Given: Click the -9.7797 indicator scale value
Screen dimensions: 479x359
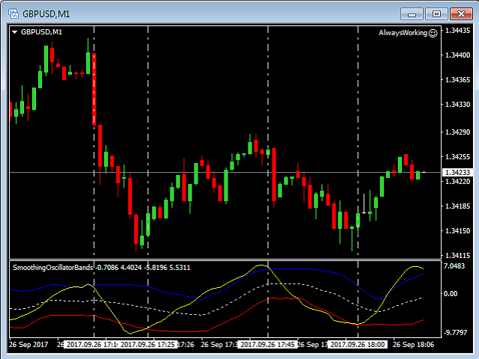Looking at the screenshot, I should [x=456, y=332].
